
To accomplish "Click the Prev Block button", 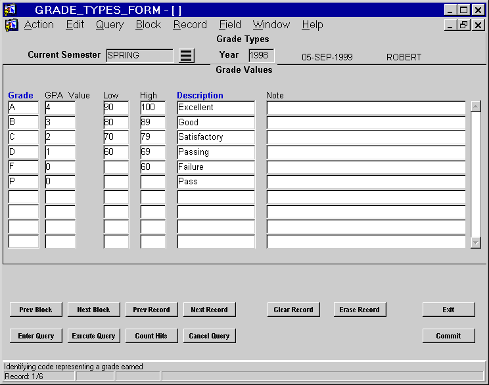I will [36, 310].
